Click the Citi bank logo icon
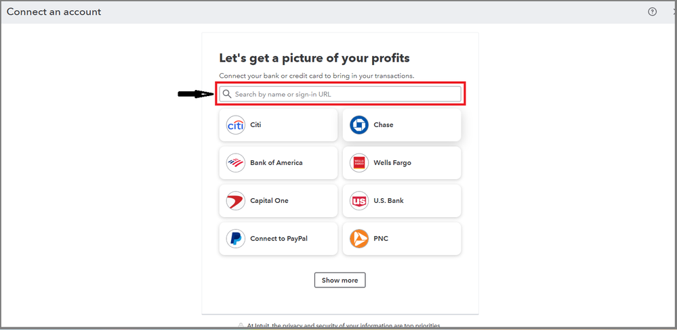 click(x=235, y=125)
